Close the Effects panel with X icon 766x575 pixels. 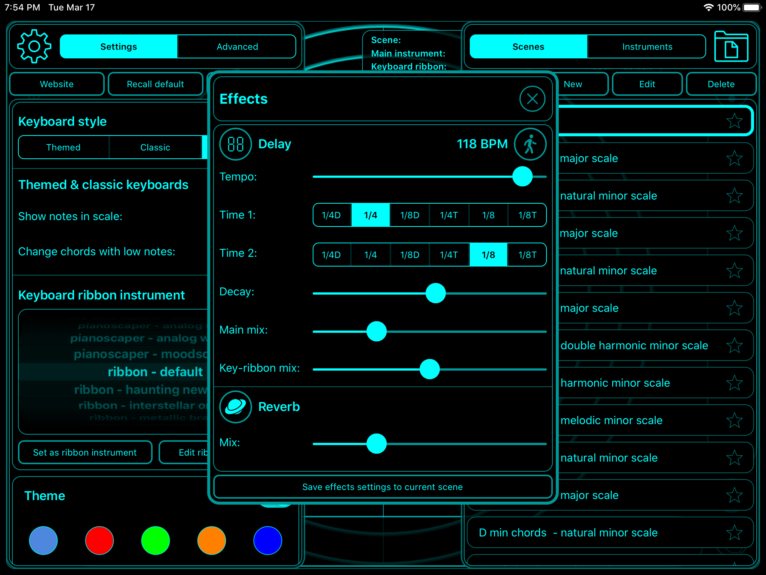[532, 99]
